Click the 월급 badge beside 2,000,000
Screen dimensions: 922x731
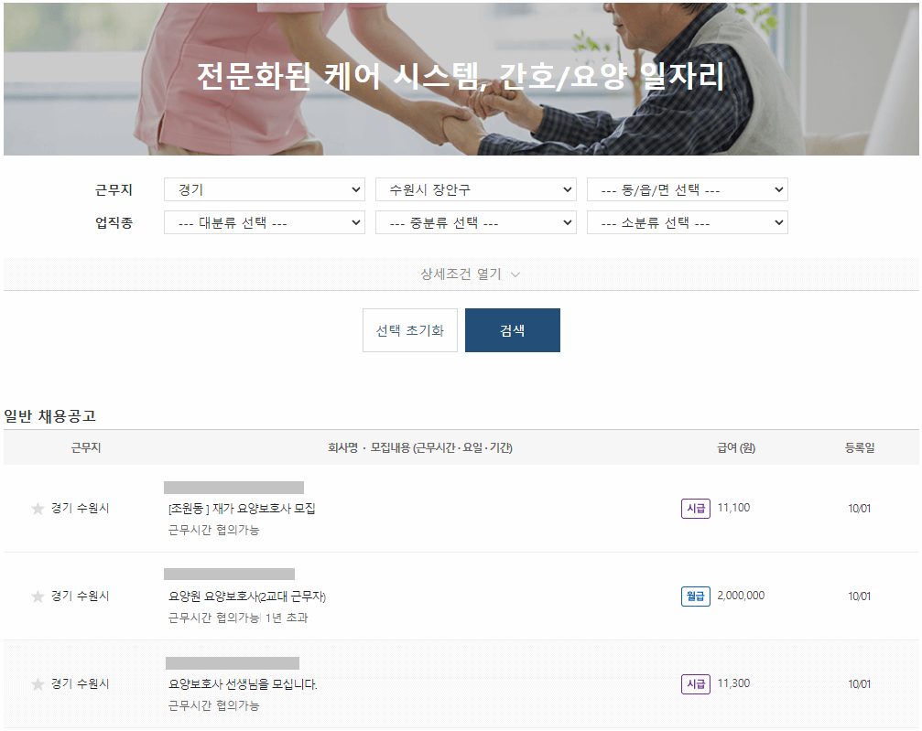pos(696,597)
